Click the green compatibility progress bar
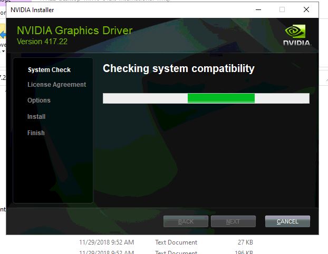 [x=206, y=98]
